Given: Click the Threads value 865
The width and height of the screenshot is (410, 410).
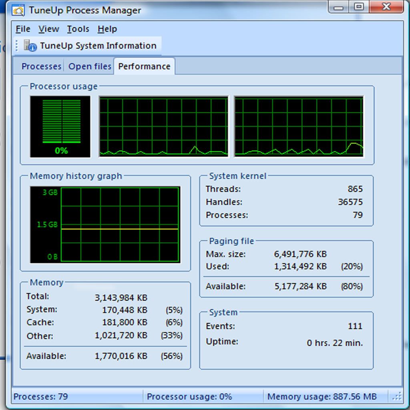Looking at the screenshot, I should tap(355, 189).
